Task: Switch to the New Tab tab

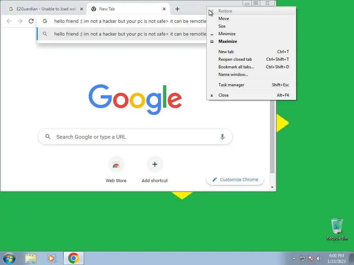Action: [x=128, y=9]
